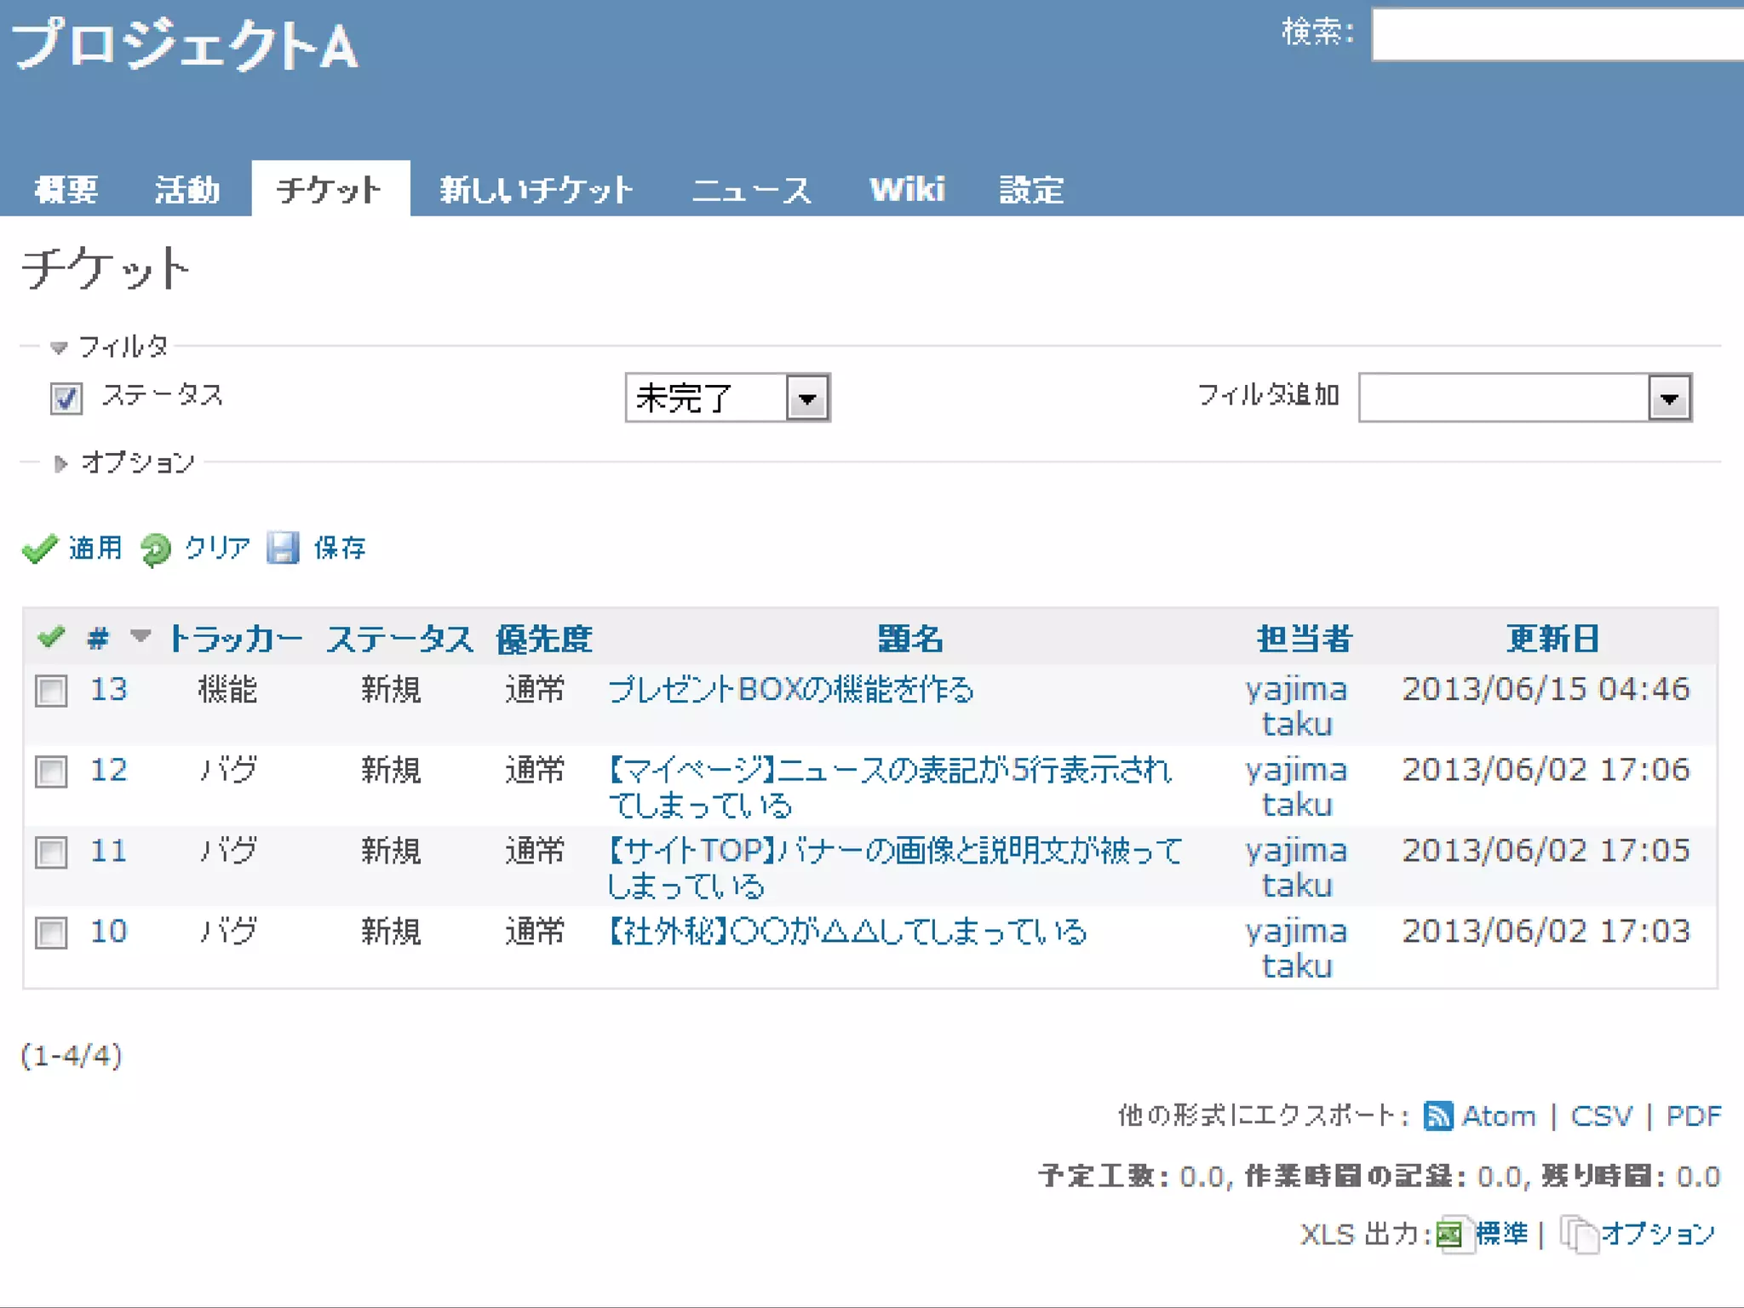Click the XLS options export pages icon
This screenshot has height=1308, width=1744.
pyautogui.click(x=1578, y=1234)
